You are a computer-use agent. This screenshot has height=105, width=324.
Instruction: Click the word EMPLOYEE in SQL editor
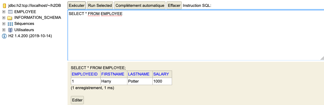click(x=112, y=14)
